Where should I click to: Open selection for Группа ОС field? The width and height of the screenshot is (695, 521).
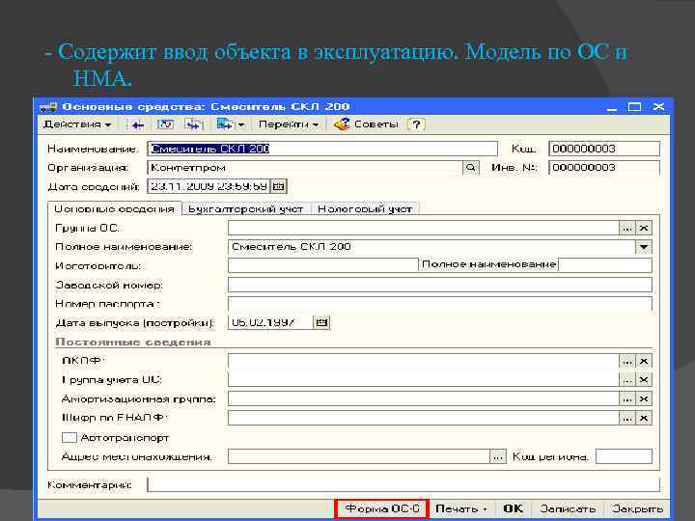tap(626, 228)
